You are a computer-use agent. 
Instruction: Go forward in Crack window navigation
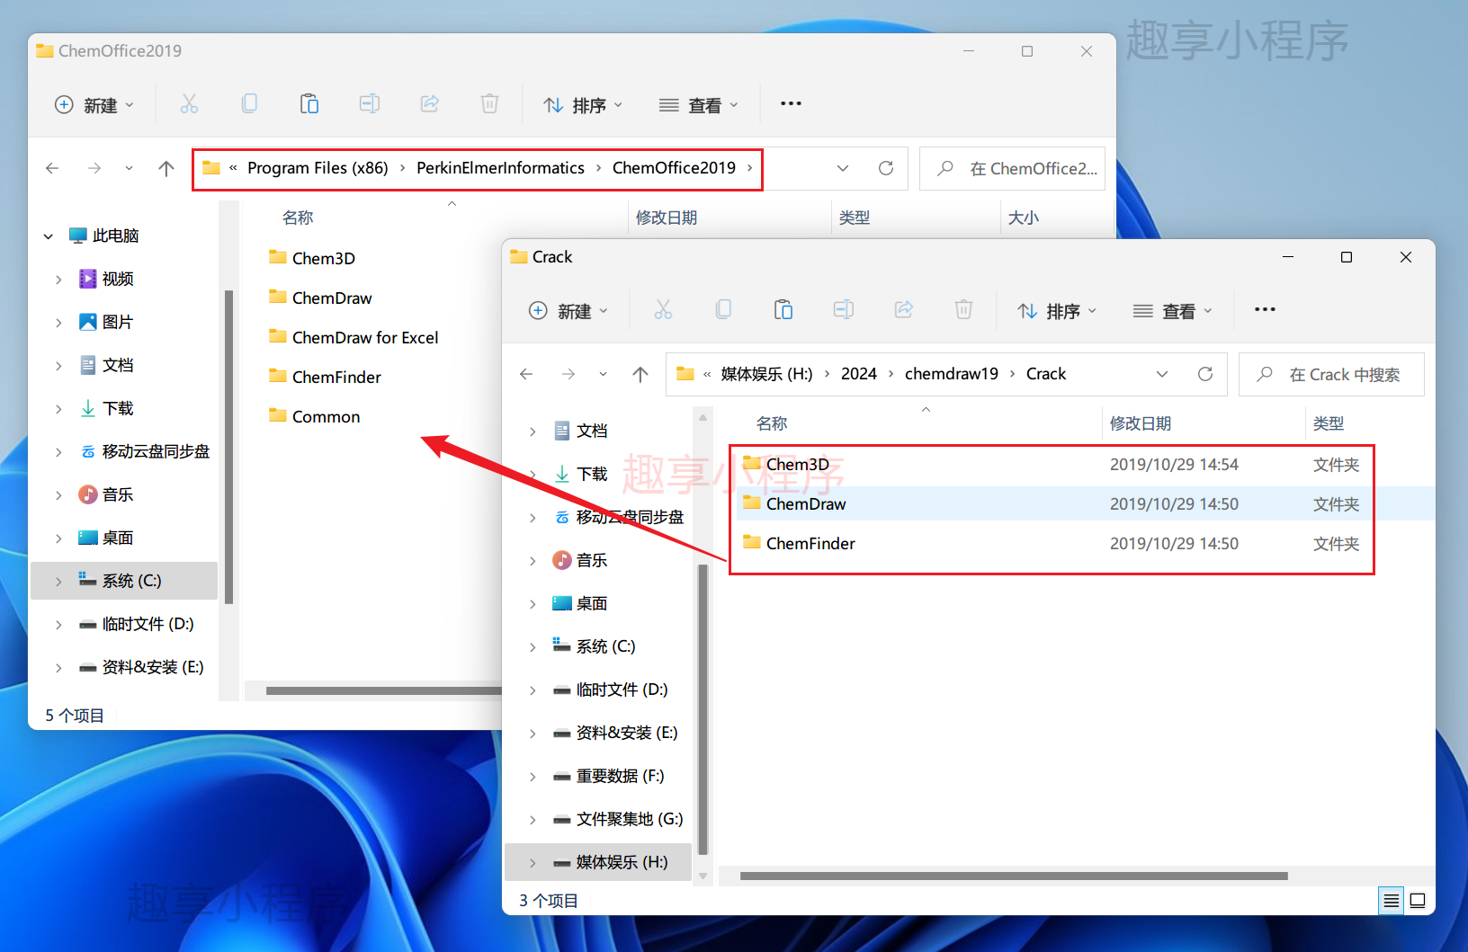568,374
